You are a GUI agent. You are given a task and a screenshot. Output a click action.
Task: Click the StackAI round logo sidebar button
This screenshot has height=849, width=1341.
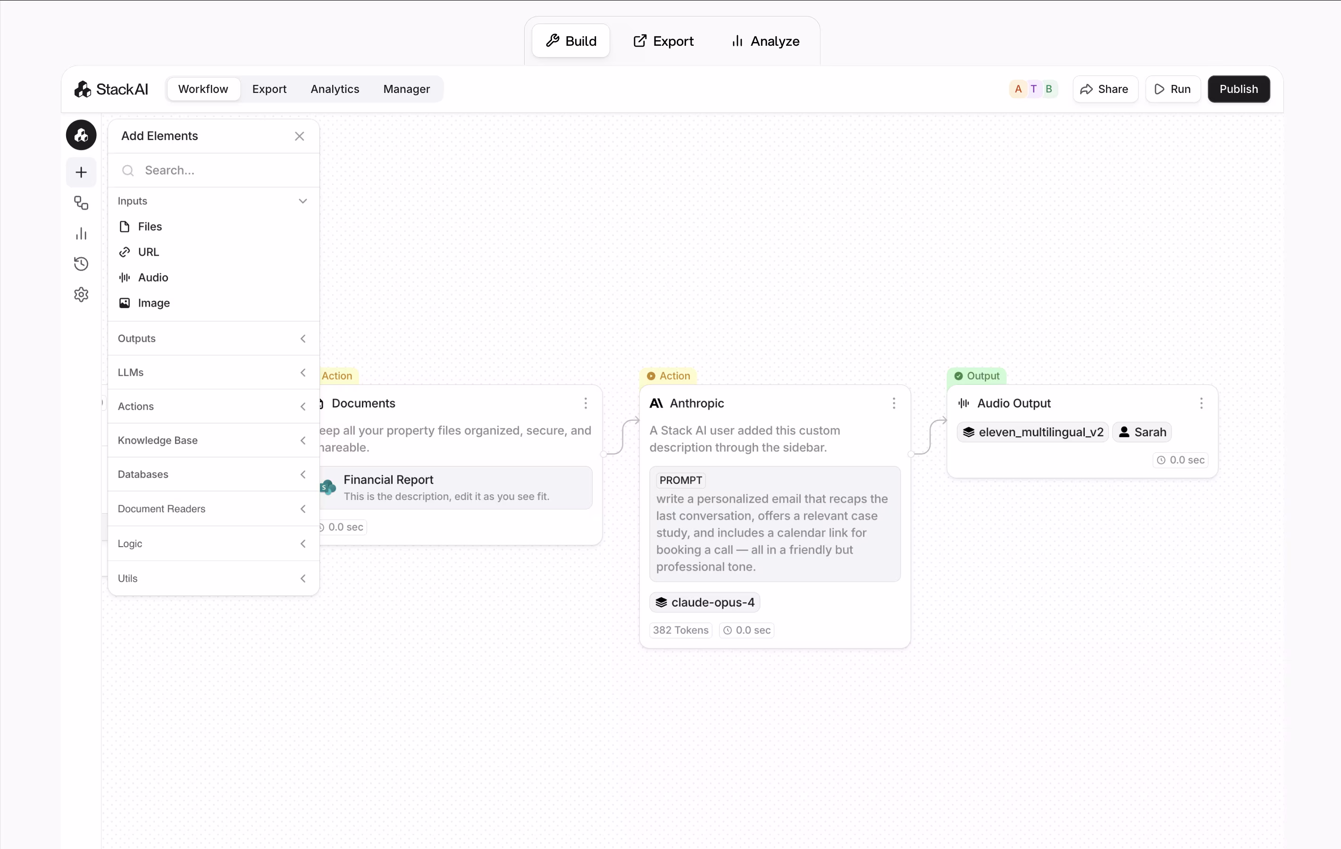pyautogui.click(x=81, y=135)
